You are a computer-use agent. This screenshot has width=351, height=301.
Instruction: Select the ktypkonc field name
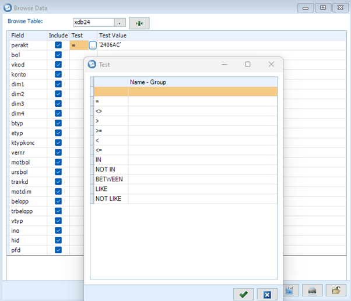coord(23,143)
